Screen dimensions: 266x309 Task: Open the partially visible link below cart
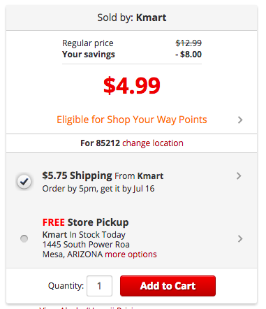click(x=87, y=308)
